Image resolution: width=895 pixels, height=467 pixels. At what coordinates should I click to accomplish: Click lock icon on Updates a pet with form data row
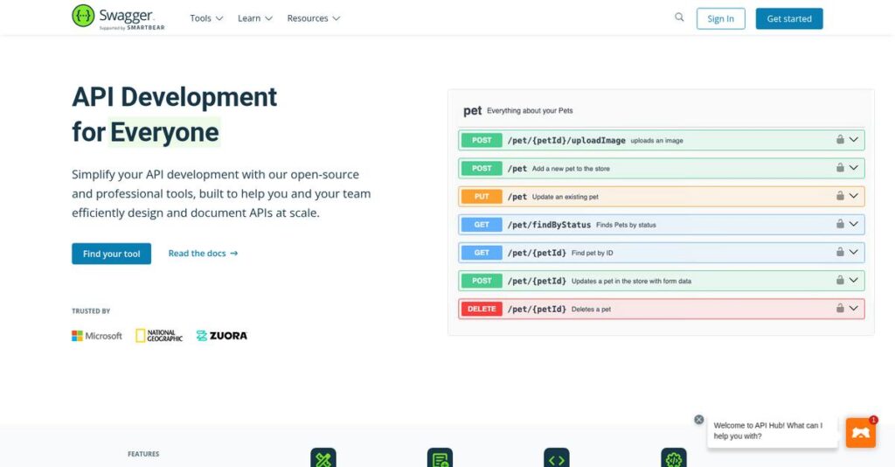point(840,280)
